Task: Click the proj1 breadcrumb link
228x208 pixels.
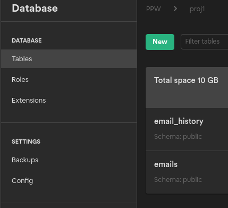Action: point(197,9)
